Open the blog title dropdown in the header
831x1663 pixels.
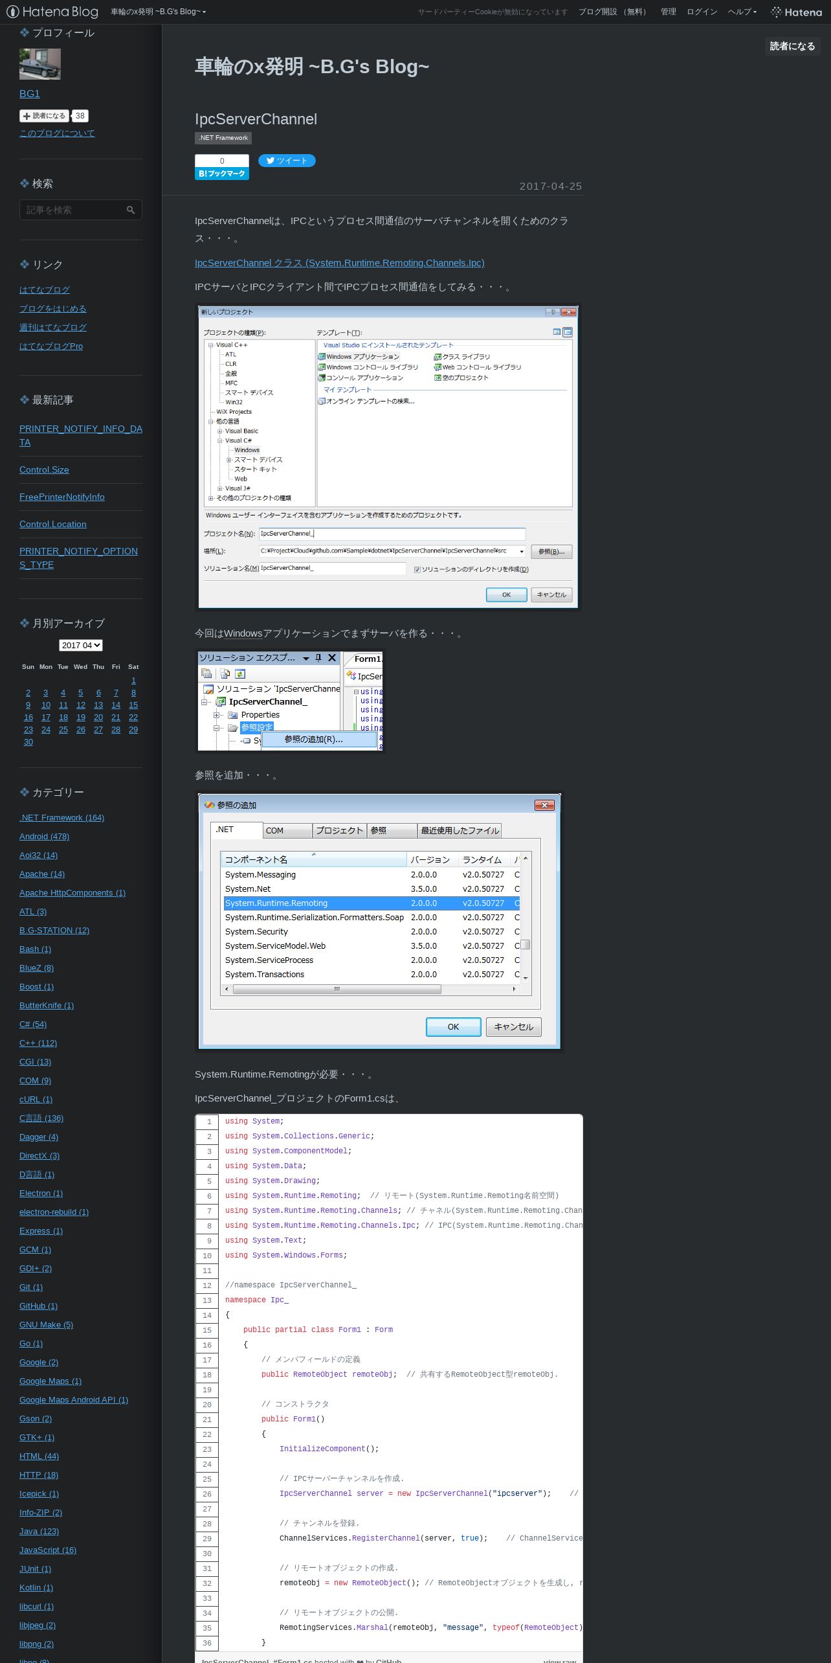[x=159, y=12]
